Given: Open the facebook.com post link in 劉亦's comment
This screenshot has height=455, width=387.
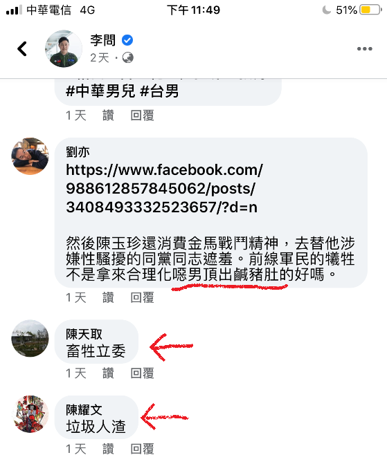Looking at the screenshot, I should click(164, 188).
